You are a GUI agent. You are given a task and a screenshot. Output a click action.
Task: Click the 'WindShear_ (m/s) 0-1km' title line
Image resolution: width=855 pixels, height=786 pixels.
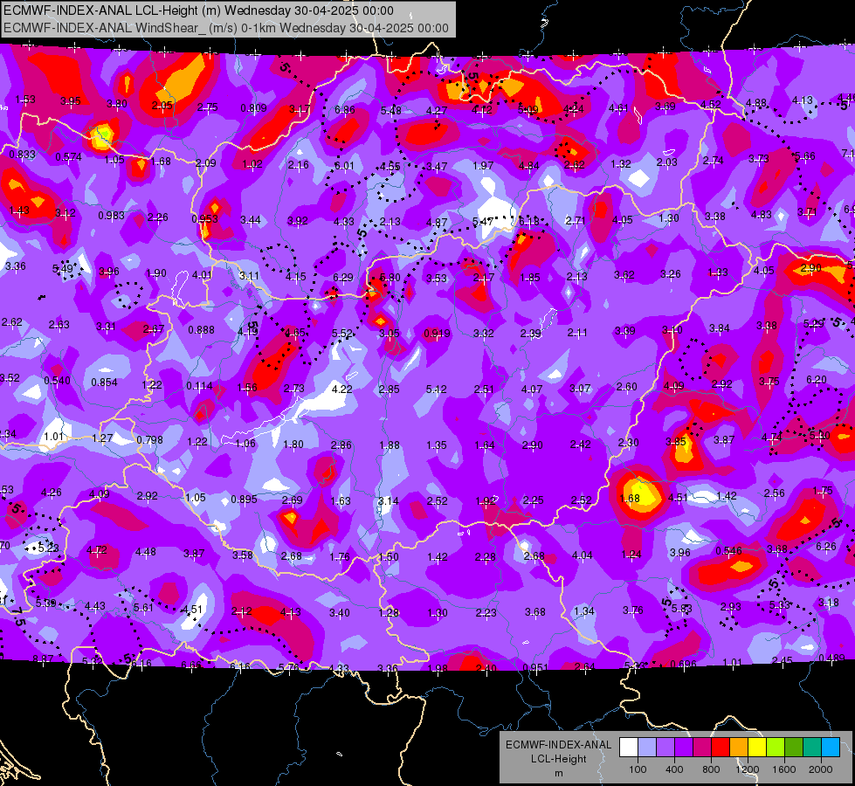[225, 28]
